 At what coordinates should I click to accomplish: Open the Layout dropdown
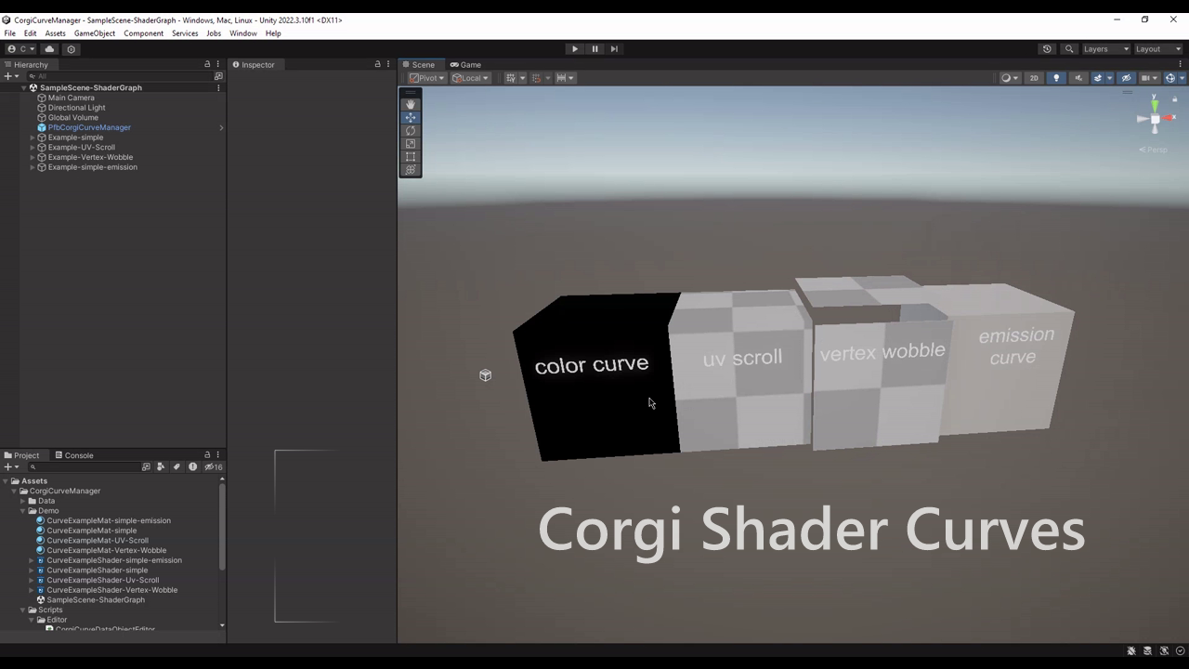tap(1158, 49)
